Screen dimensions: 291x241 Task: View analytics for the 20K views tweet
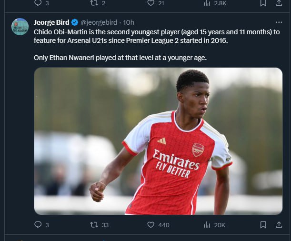tap(207, 225)
